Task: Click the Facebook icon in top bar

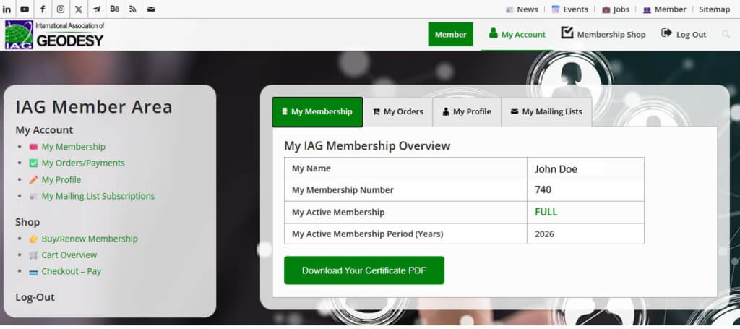Action: 43,9
